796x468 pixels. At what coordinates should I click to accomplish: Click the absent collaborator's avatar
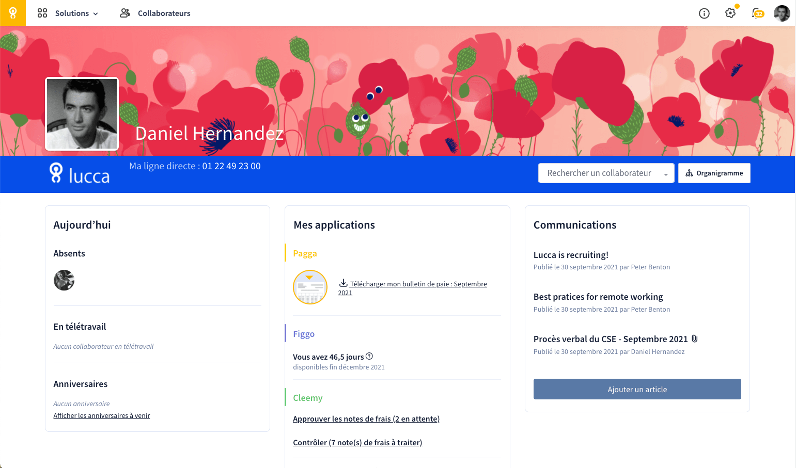tap(64, 280)
